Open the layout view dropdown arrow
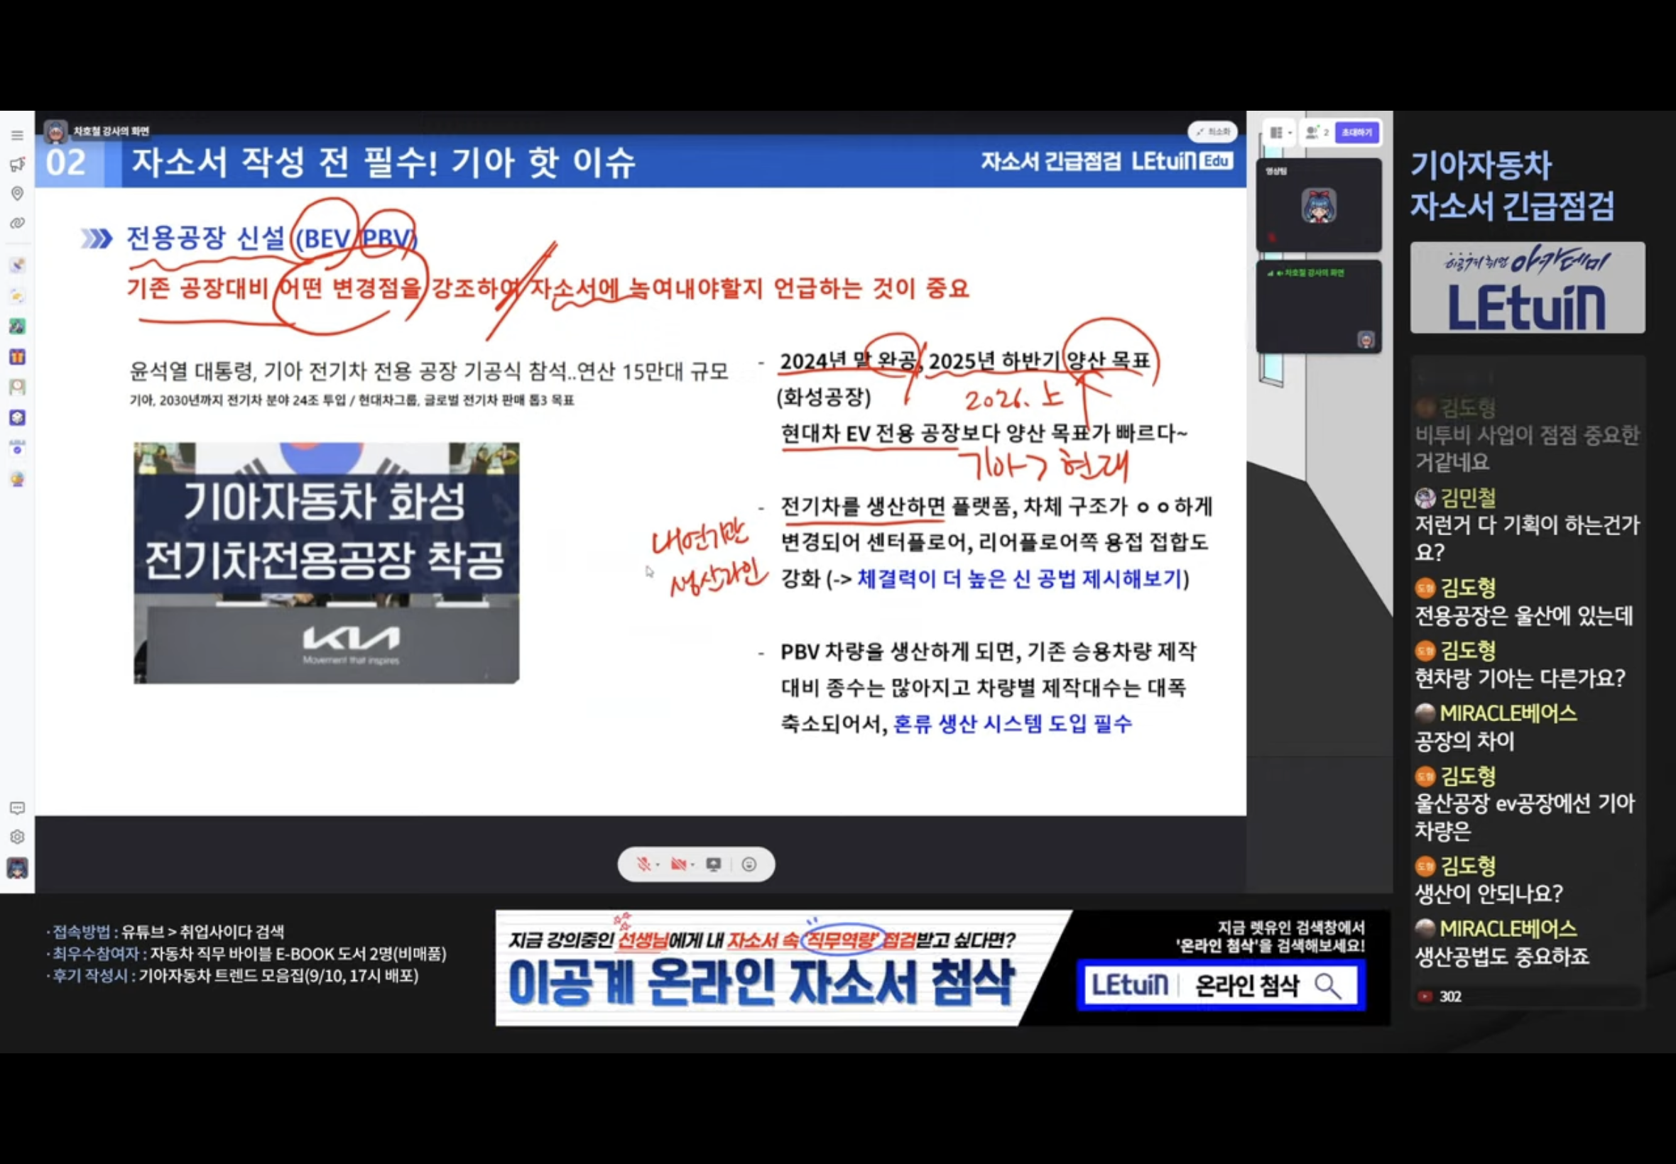This screenshot has height=1164, width=1676. [x=1289, y=133]
